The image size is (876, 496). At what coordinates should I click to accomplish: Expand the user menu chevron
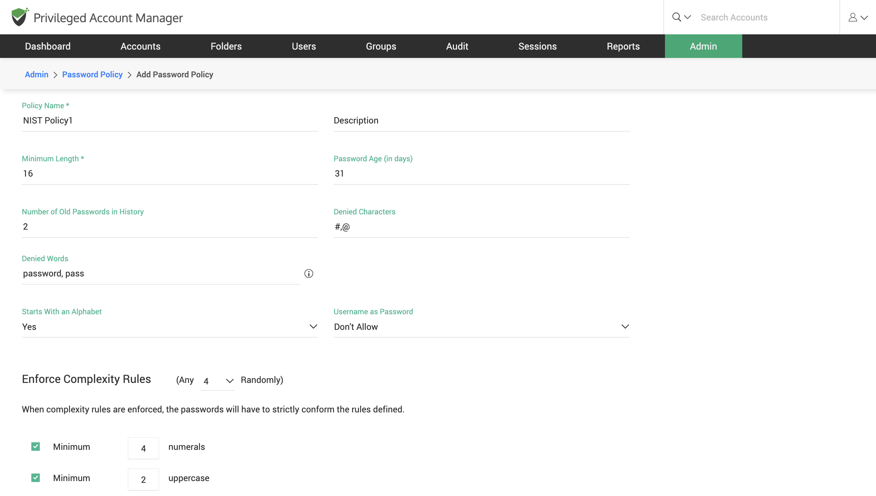[x=864, y=18]
